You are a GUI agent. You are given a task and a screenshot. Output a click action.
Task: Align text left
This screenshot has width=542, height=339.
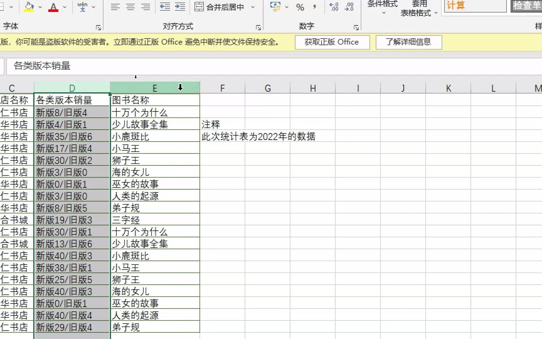(x=115, y=7)
